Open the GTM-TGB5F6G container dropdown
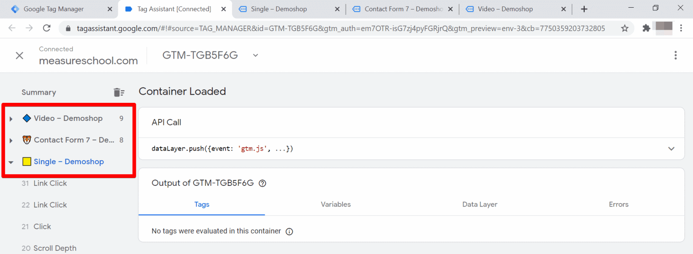Viewport: 693px width, 254px height. point(255,55)
